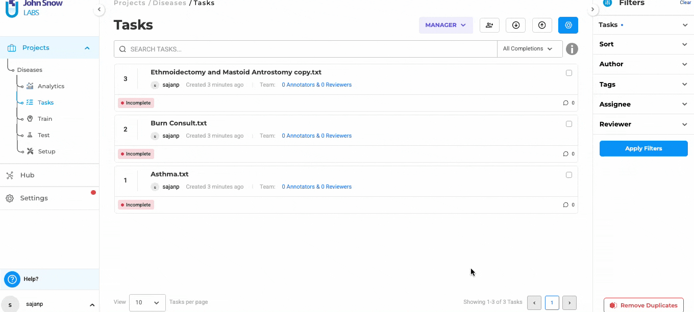694x312 pixels.
Task: Click the Help question mark icon
Action: 12,279
